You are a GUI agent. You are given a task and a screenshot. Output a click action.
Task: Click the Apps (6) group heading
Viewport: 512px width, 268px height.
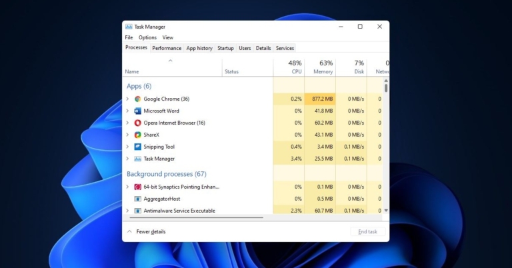coord(139,86)
